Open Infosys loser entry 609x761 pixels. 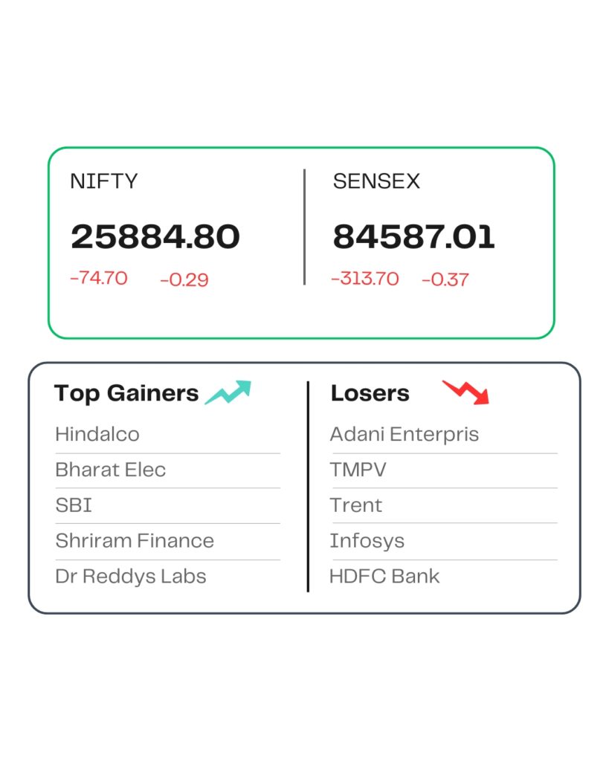coord(367,540)
